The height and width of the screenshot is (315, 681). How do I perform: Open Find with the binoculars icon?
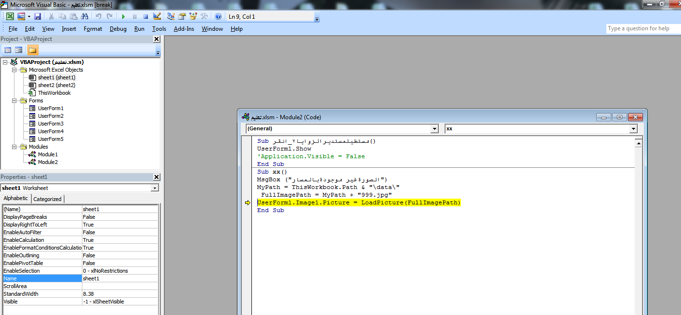[x=85, y=16]
